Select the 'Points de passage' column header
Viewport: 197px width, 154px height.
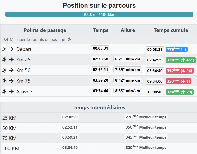coord(45,30)
